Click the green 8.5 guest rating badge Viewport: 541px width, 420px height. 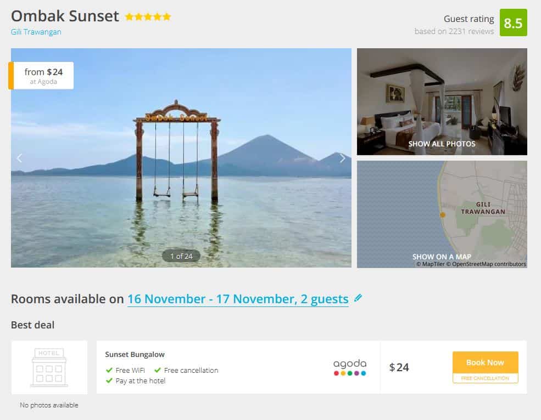click(513, 22)
